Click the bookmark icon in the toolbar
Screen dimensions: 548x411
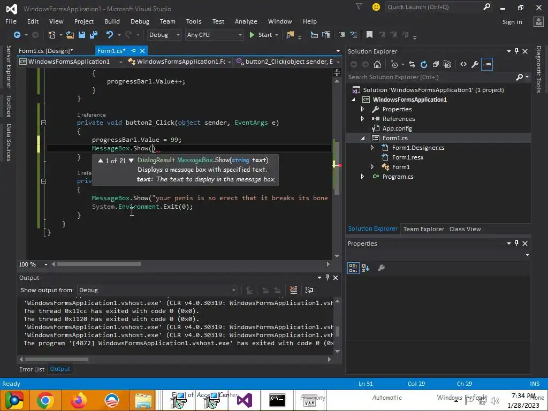point(369,35)
